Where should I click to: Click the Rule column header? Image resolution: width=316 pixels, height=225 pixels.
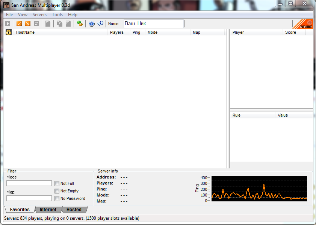pyautogui.click(x=253, y=115)
